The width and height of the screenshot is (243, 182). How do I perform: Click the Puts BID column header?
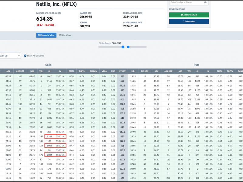[133, 71]
